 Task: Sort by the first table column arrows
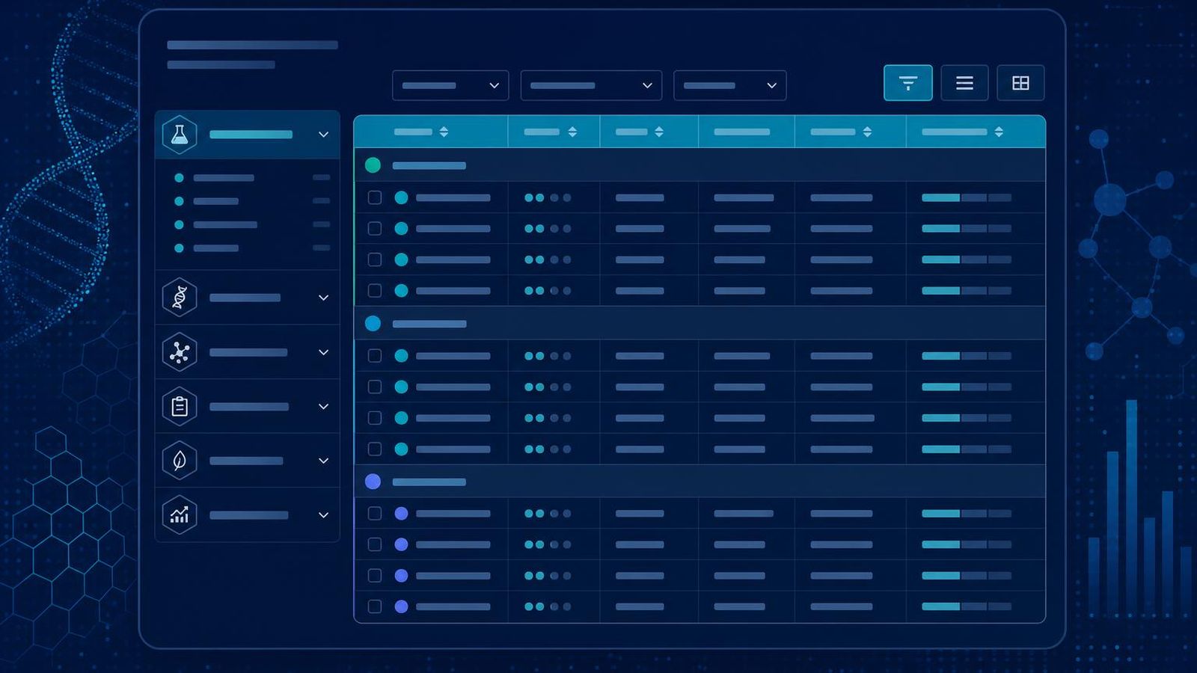444,132
